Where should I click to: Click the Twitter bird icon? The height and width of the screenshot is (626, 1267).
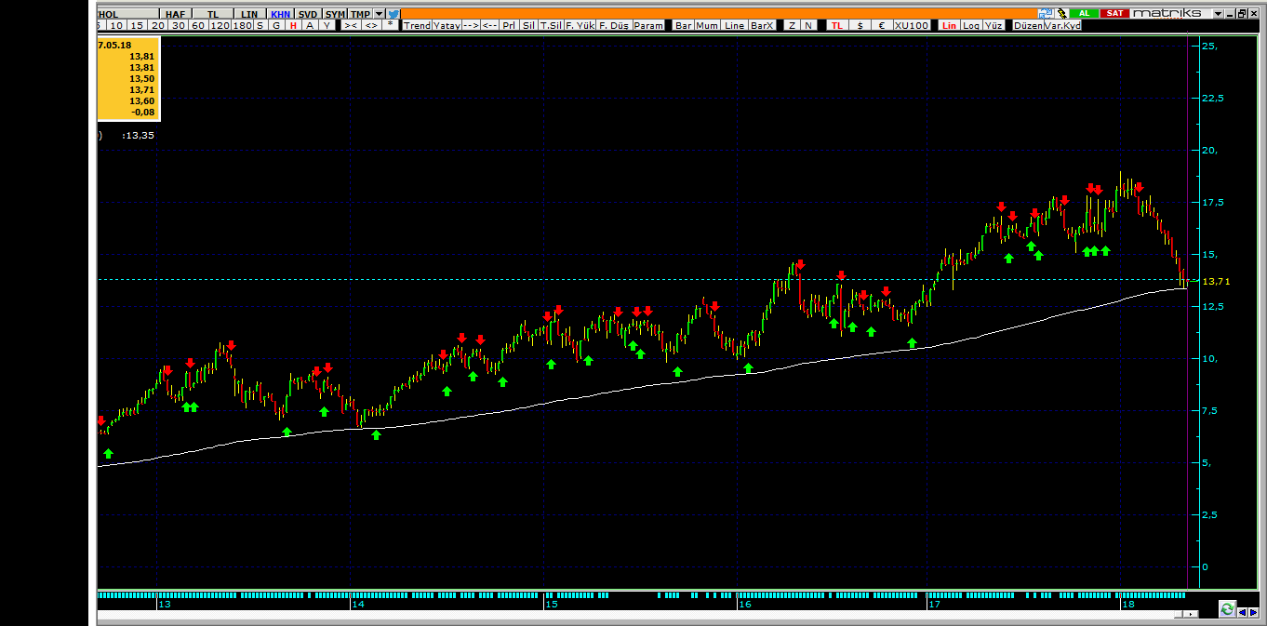click(x=393, y=14)
